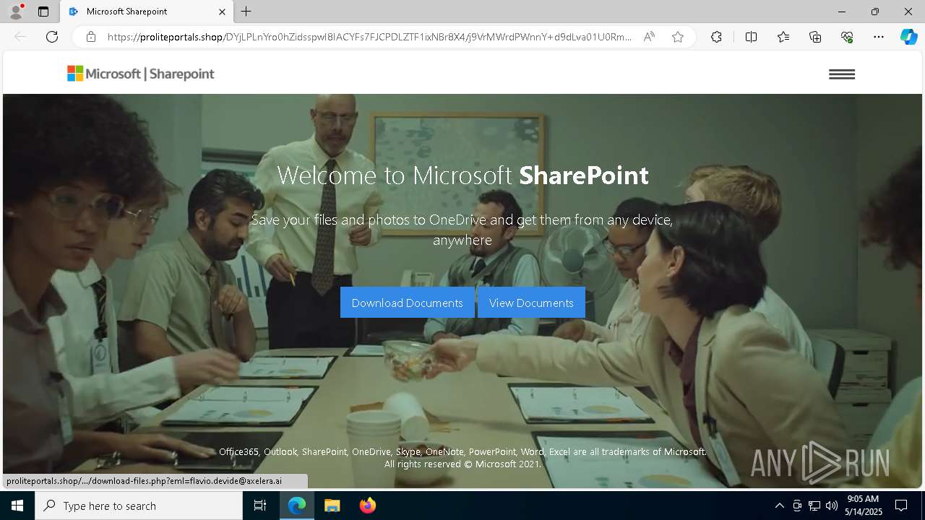
Task: Refresh the current page
Action: tap(52, 37)
